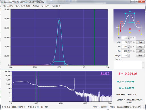
Task: Open the フィッティング(E) menu
Action: (x=23, y=6)
